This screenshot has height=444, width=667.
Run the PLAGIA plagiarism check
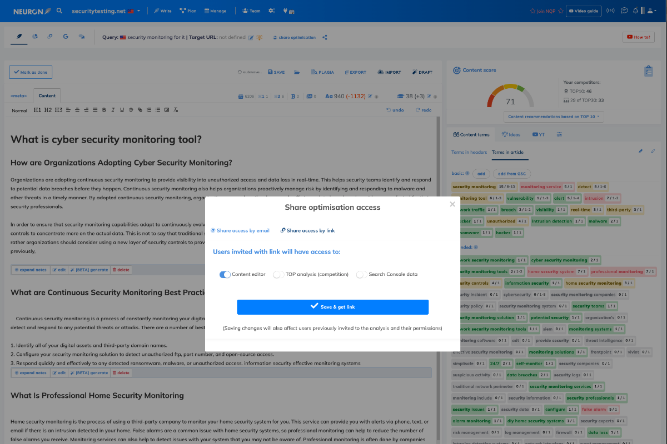[x=322, y=72]
